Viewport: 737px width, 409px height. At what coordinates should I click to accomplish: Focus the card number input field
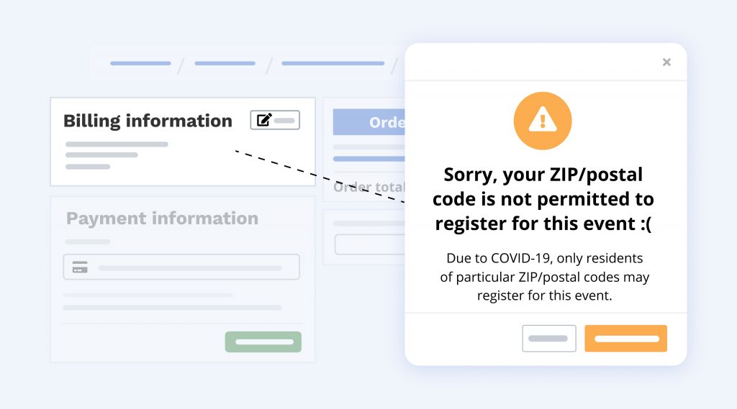(x=190, y=268)
